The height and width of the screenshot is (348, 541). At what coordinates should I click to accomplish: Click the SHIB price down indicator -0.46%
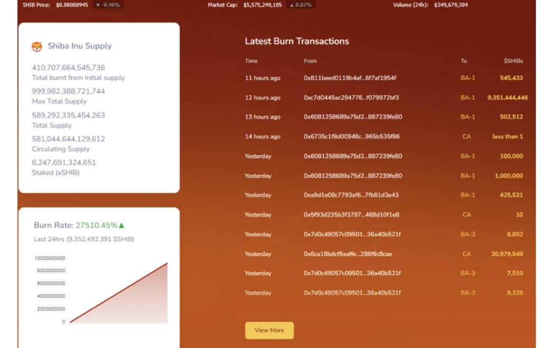108,5
